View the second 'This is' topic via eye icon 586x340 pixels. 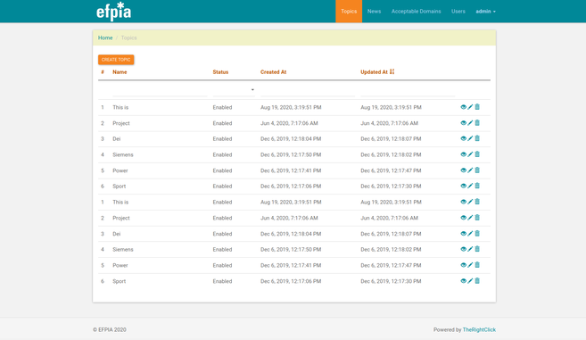pos(464,202)
